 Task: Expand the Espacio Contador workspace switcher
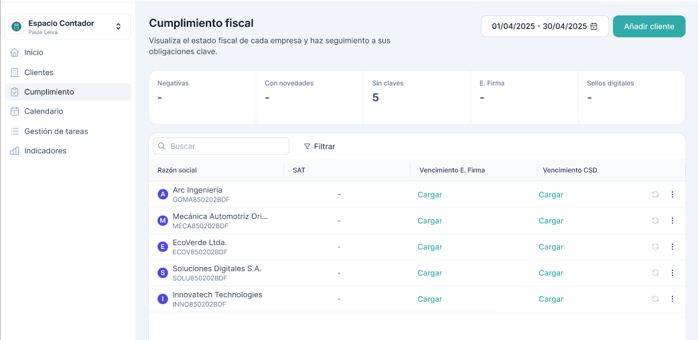pos(119,27)
